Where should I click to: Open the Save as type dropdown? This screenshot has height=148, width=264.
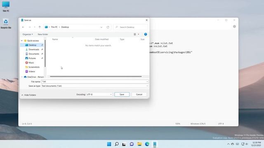[95, 86]
